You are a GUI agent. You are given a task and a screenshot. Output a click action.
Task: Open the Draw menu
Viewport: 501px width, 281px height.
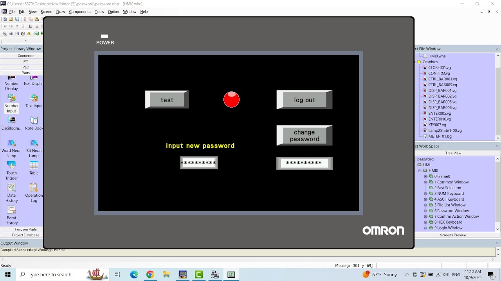[61, 12]
